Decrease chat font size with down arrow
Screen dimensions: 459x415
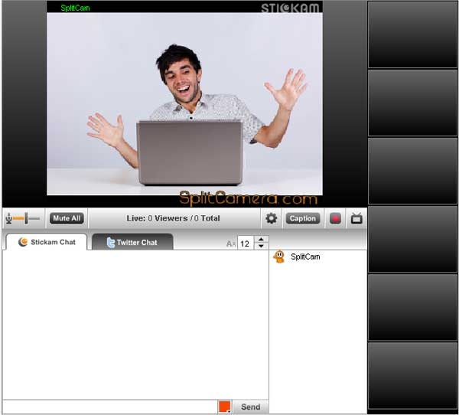(x=261, y=247)
